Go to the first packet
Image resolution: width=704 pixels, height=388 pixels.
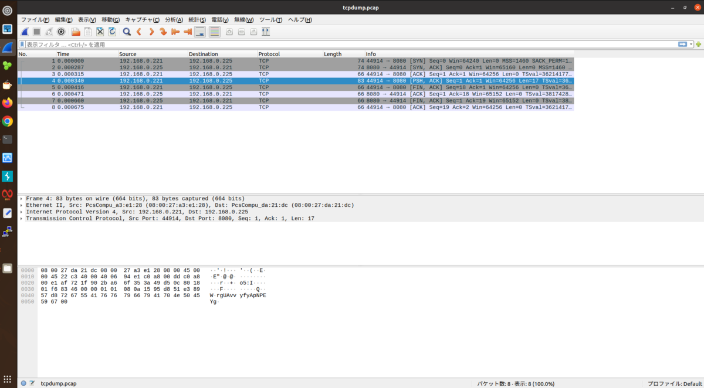pyautogui.click(x=175, y=32)
